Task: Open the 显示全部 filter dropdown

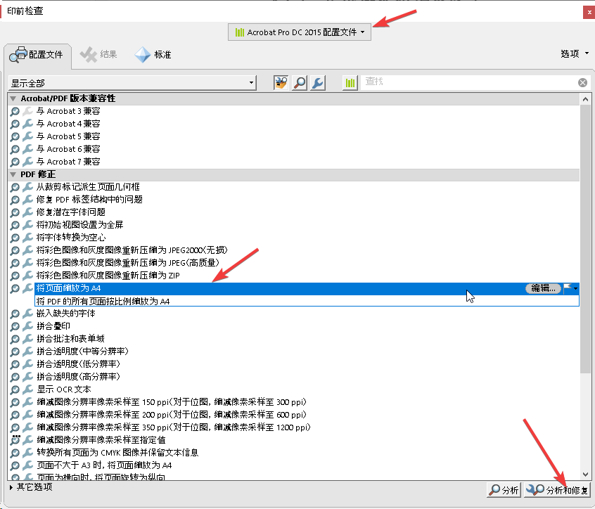Action: [x=132, y=83]
